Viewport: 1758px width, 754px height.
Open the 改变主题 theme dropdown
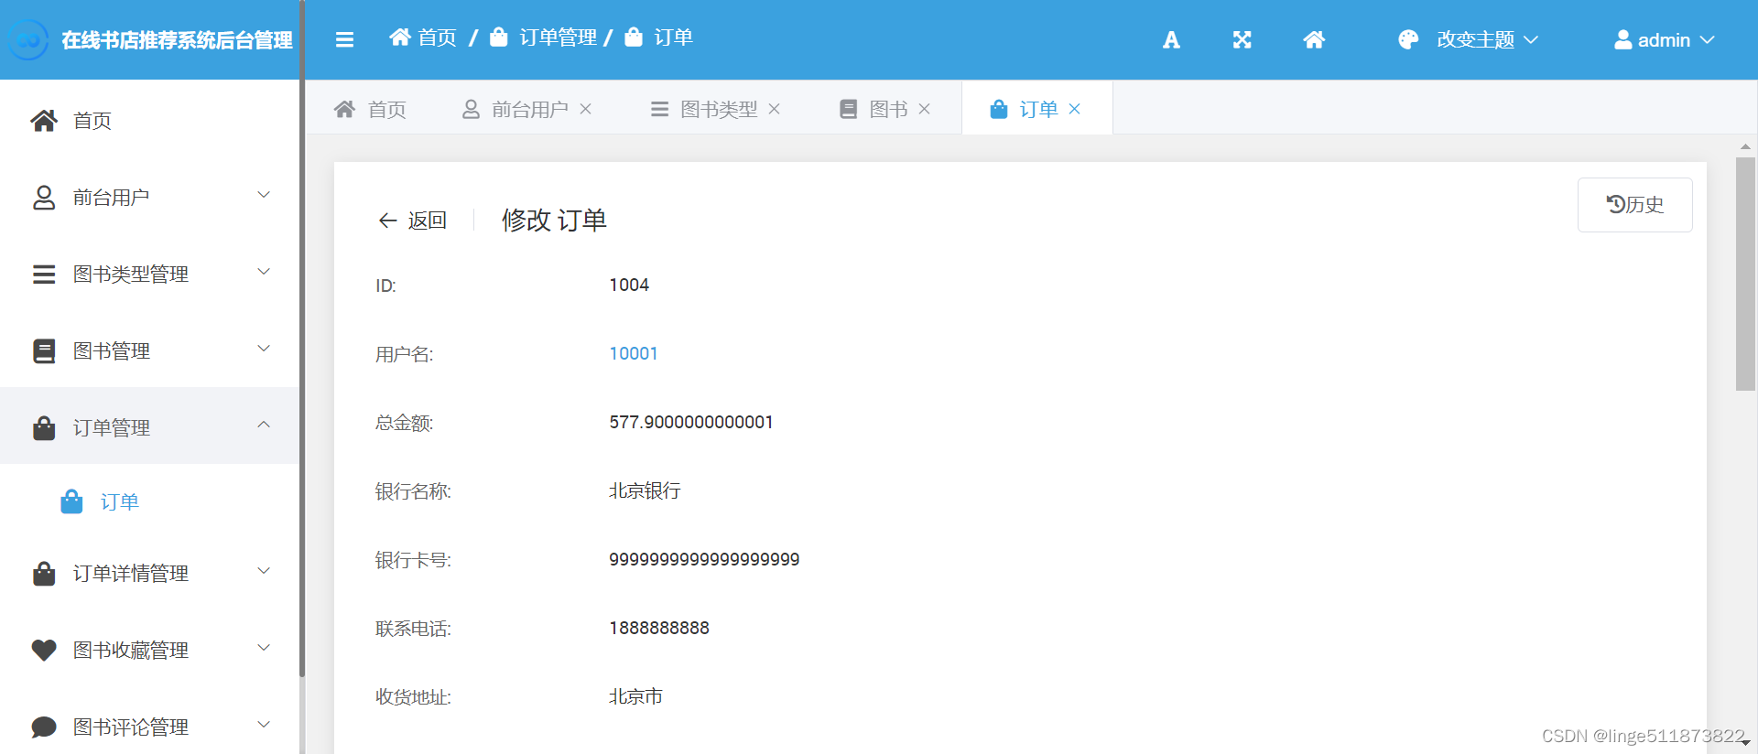1469,40
